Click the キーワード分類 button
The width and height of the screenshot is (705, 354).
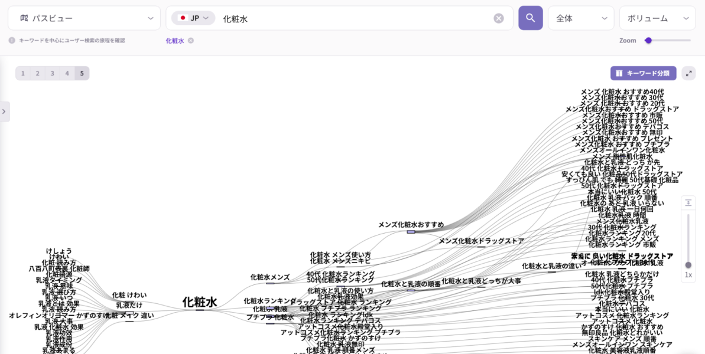643,73
